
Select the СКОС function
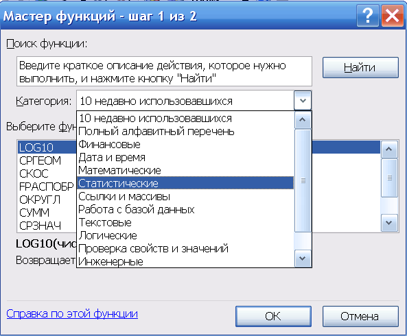47,173
